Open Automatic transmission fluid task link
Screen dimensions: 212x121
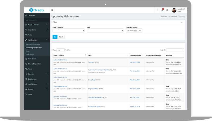[98, 70]
